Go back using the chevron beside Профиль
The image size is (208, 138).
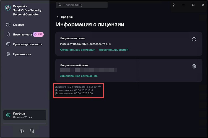click(58, 17)
